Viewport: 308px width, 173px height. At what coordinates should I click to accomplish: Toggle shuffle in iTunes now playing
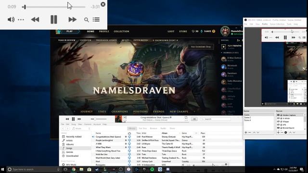click(x=125, y=117)
